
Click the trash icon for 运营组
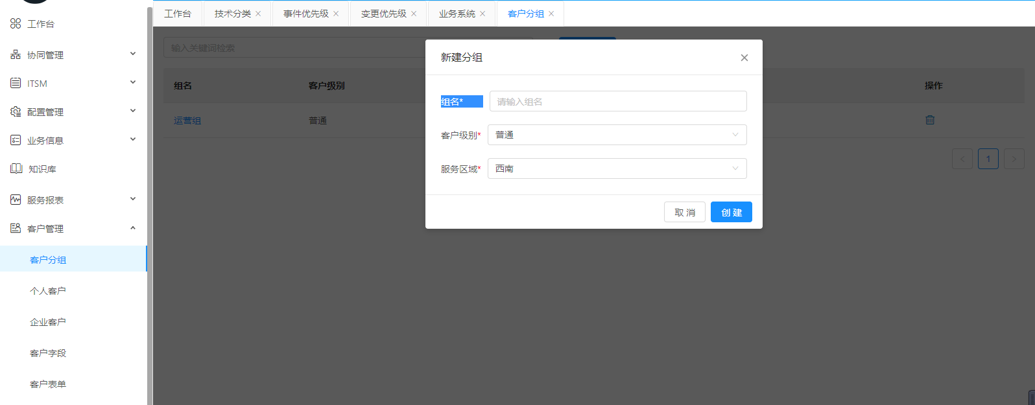coord(930,120)
